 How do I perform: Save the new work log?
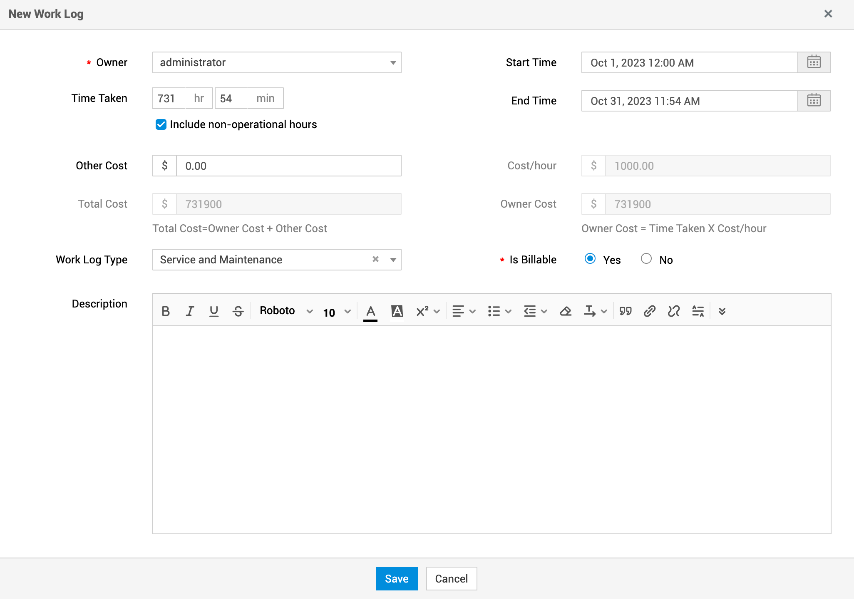point(396,578)
